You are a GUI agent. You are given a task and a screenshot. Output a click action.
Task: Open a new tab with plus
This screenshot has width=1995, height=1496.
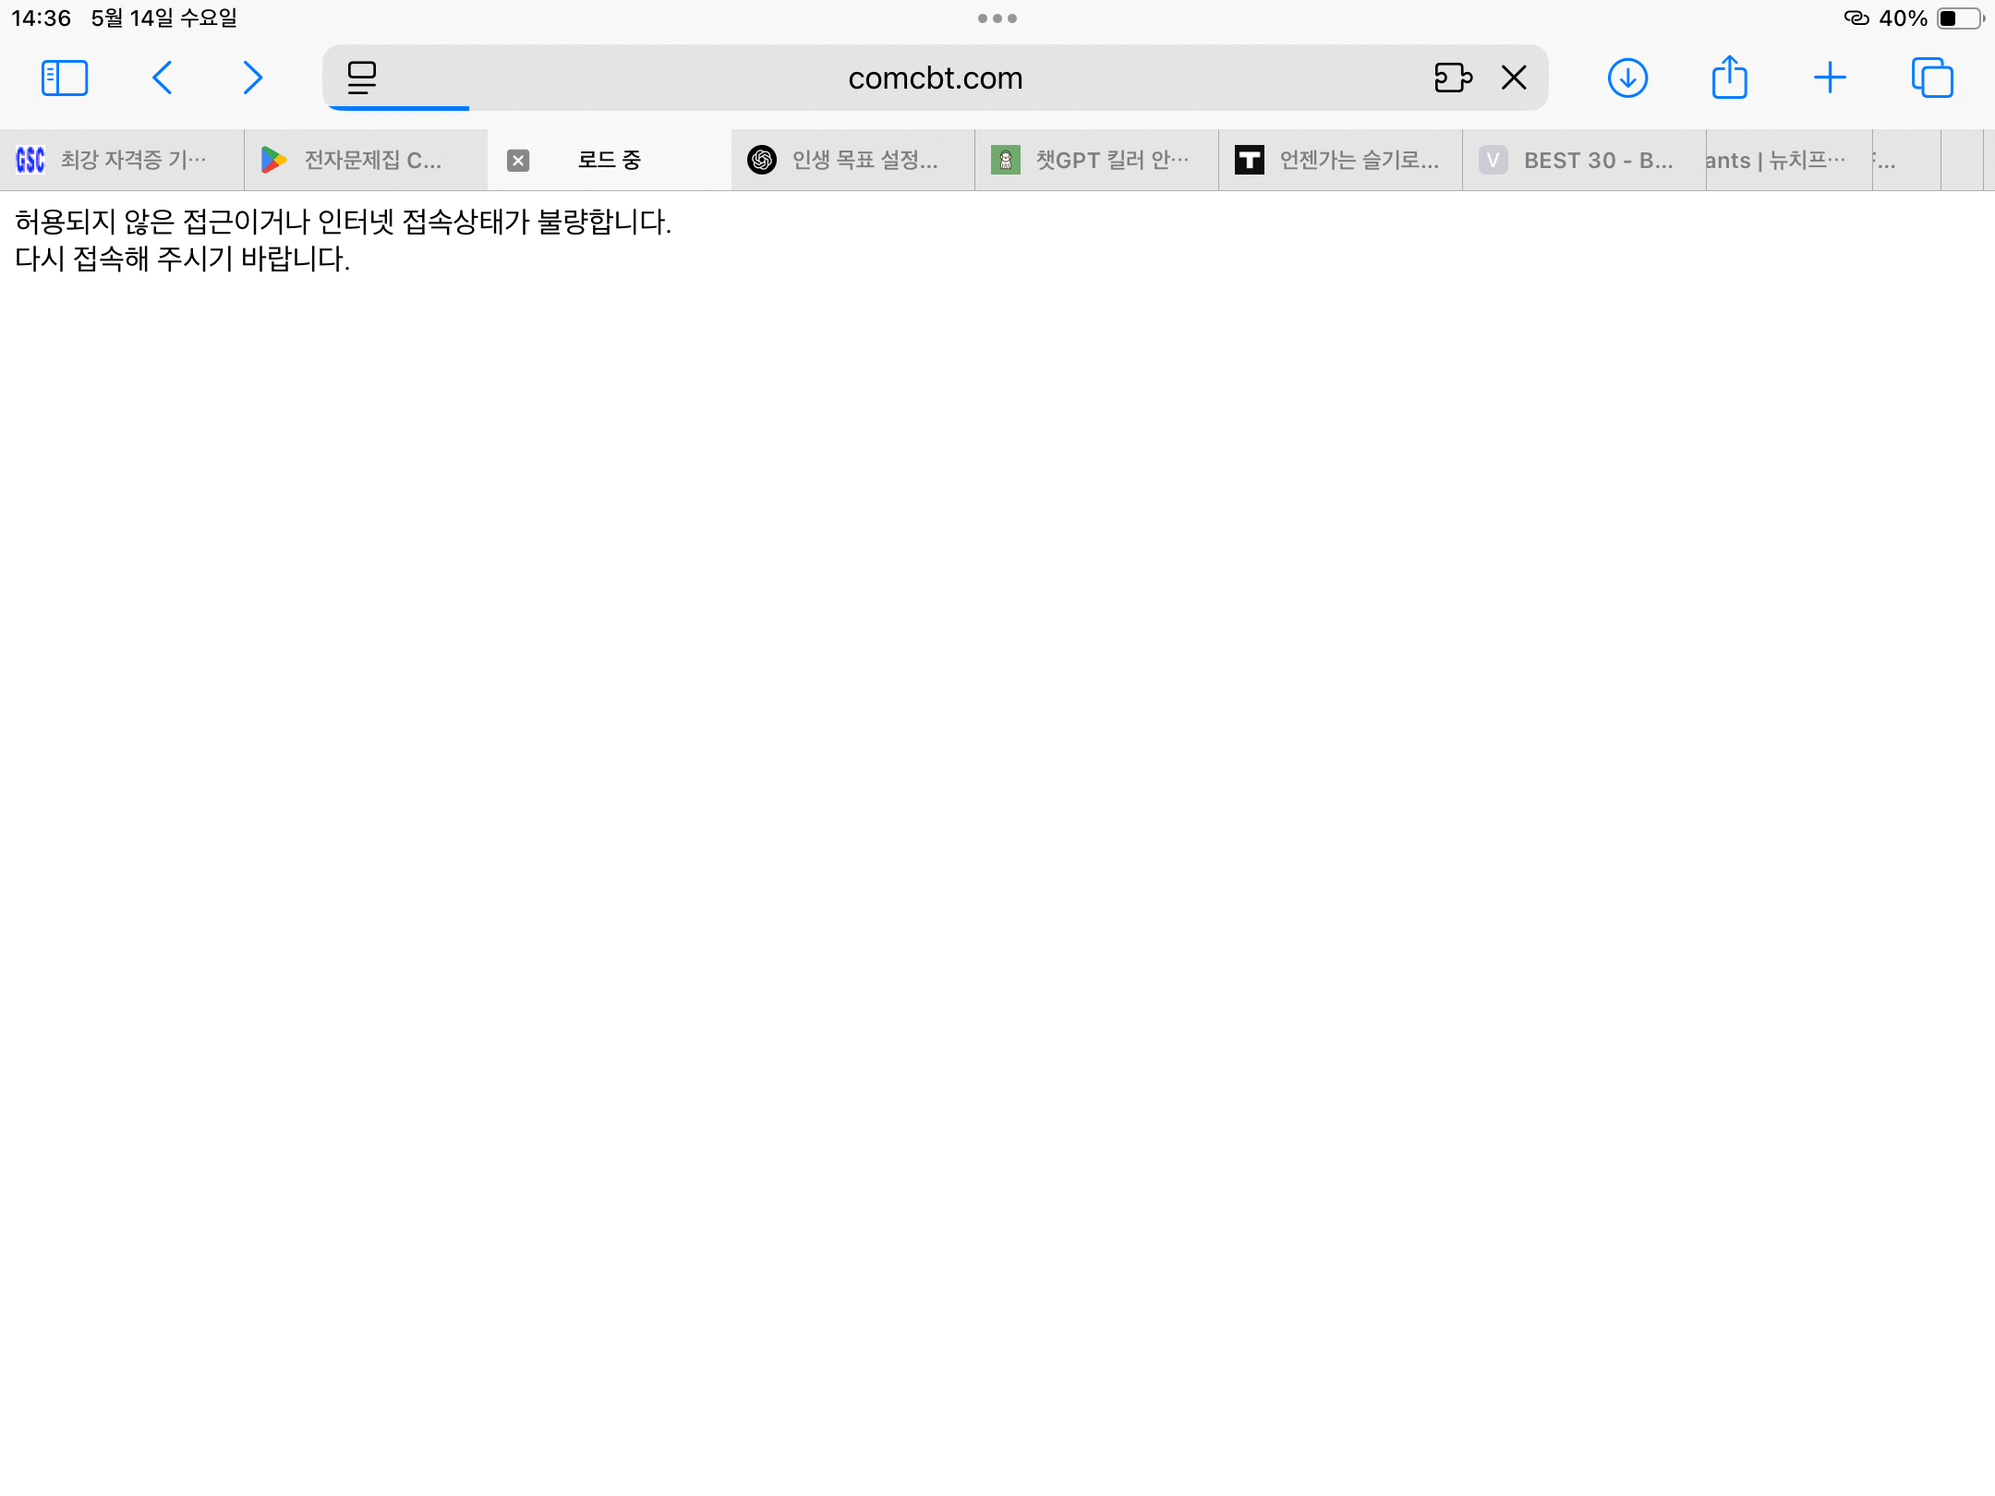[x=1830, y=78]
